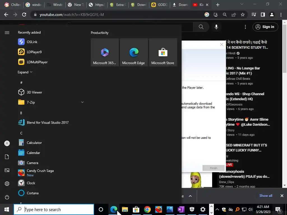Switch to Chrome taskbar icon
This screenshot has height=215, width=287.
(147, 209)
